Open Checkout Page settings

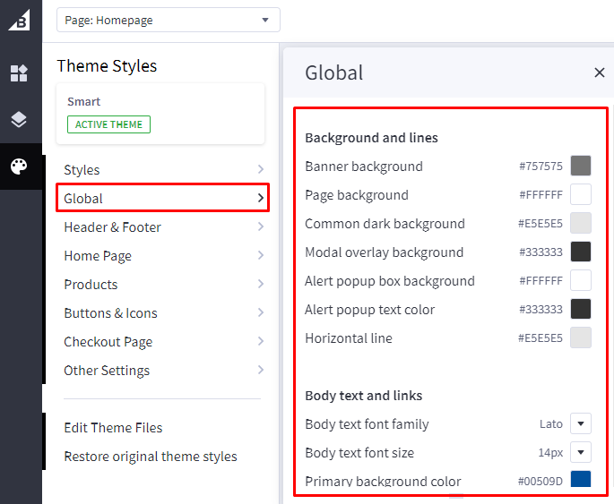162,342
